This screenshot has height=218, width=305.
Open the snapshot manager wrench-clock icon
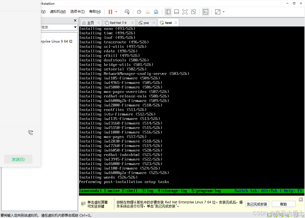coord(156,12)
